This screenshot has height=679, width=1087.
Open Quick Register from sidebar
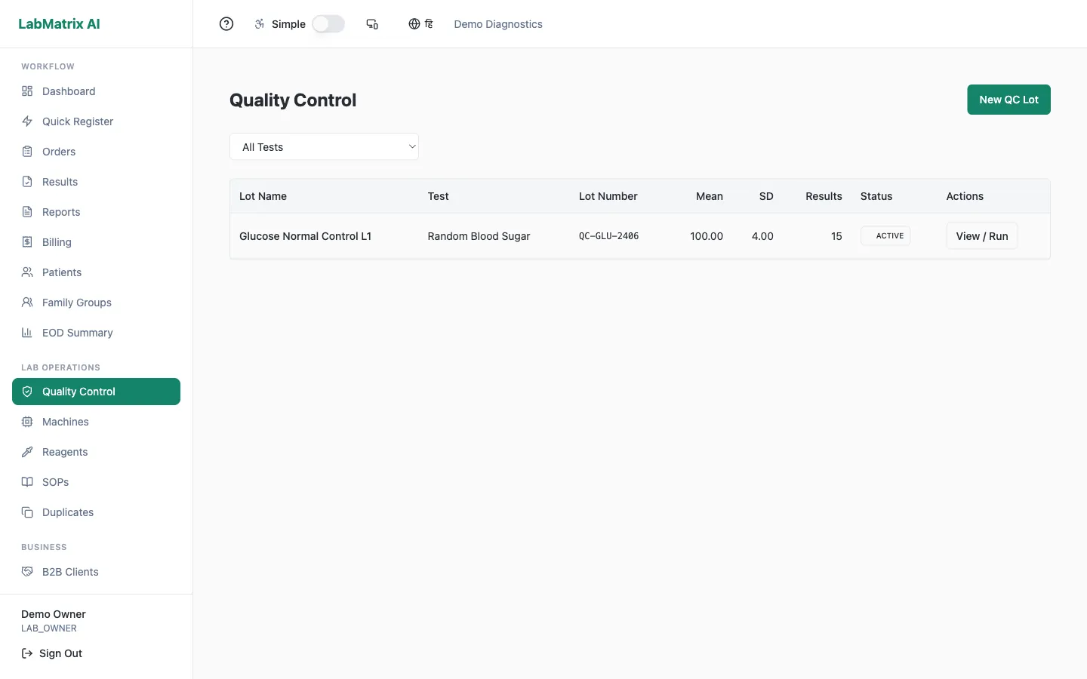[96, 121]
